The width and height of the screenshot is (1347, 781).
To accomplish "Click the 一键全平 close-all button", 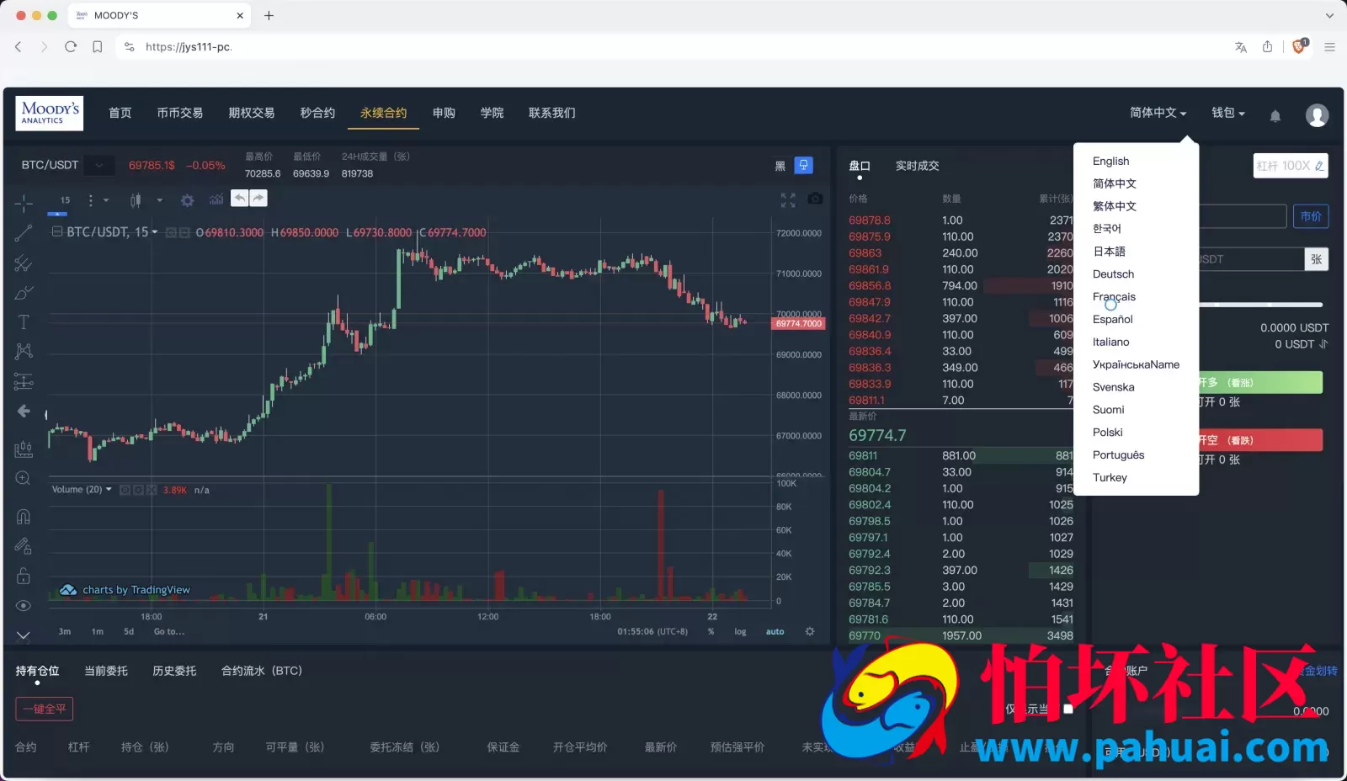I will point(44,709).
